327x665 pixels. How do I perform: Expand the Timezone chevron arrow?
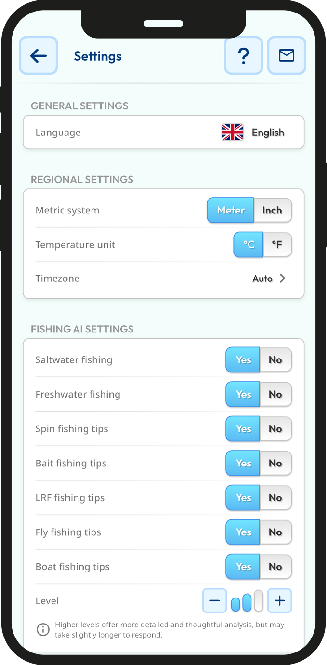[x=283, y=279]
